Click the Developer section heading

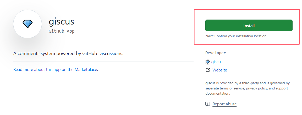tap(216, 53)
